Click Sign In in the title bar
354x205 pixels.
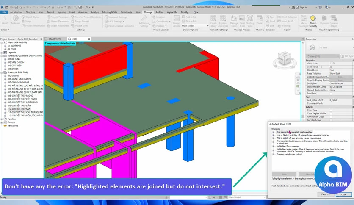click(301, 8)
